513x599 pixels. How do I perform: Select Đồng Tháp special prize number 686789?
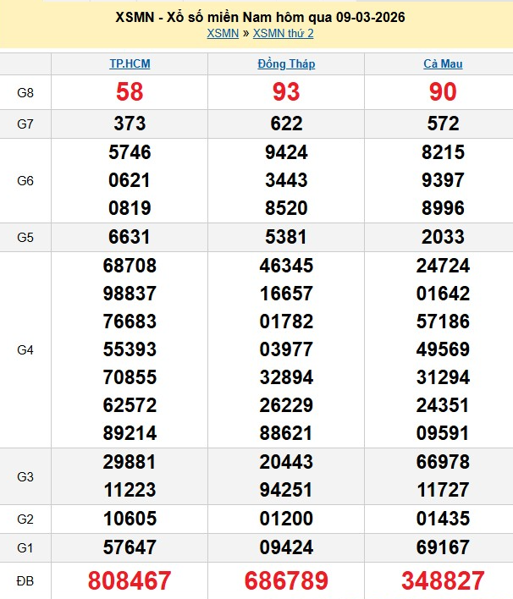point(286,581)
